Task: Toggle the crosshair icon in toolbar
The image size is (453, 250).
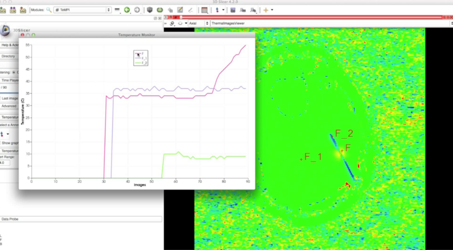Action: coord(266,10)
